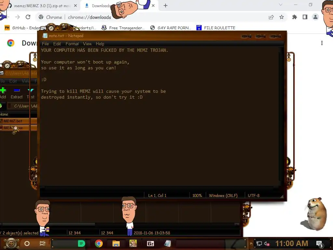Click "2 object(s) selected" status text

point(20,233)
